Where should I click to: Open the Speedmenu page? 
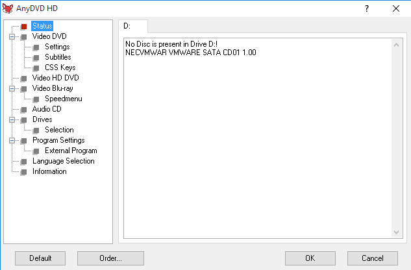point(64,99)
